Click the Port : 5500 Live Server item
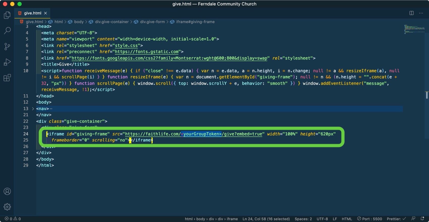Viewport: 429px width, 222px height. click(x=369, y=219)
